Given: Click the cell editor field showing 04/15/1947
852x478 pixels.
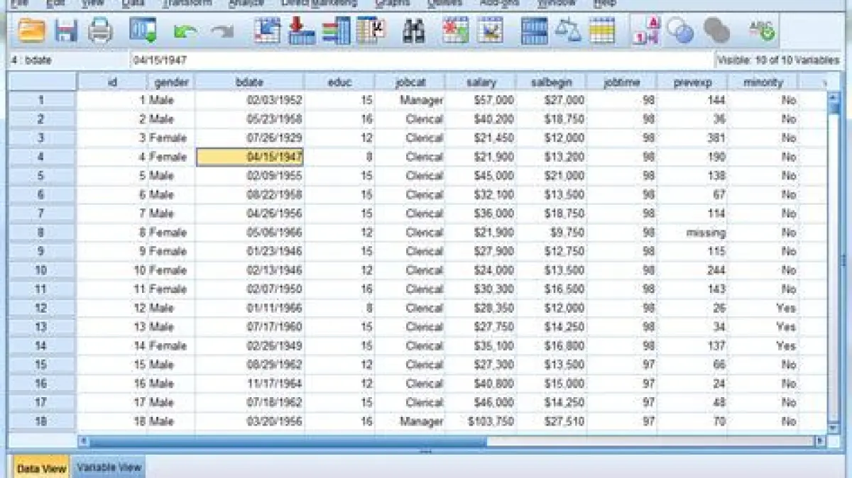Looking at the screenshot, I should [x=419, y=60].
